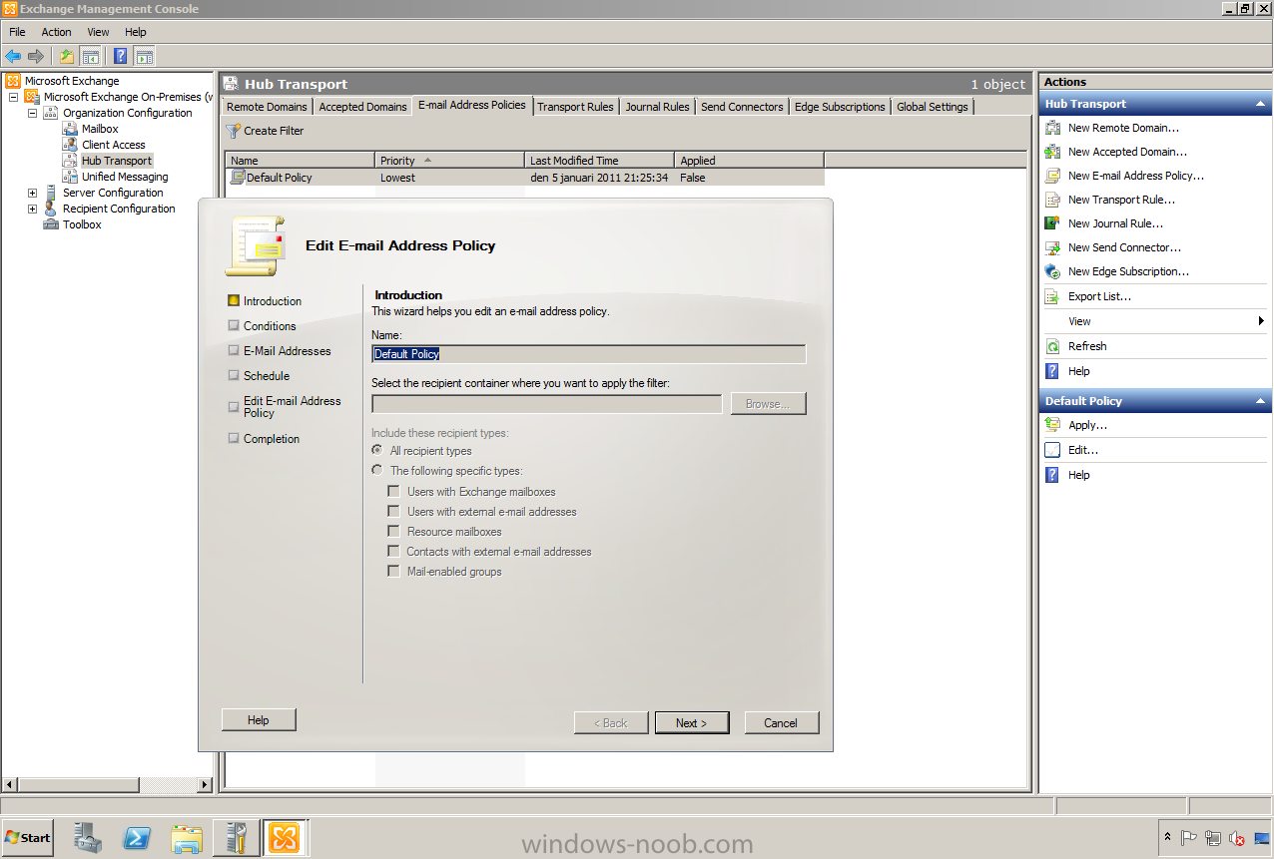Toggle the Show/Hide Console Tree toolbar icon
Viewport: 1274px width, 859px height.
point(91,57)
